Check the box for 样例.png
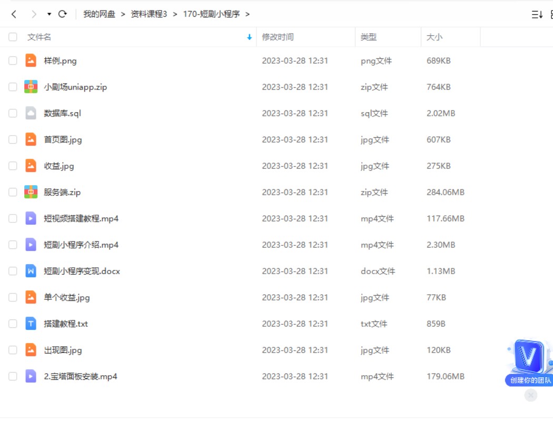The image size is (553, 422). (x=13, y=61)
